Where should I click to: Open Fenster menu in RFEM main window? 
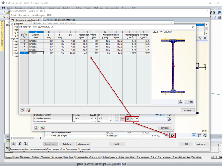point(126,8)
